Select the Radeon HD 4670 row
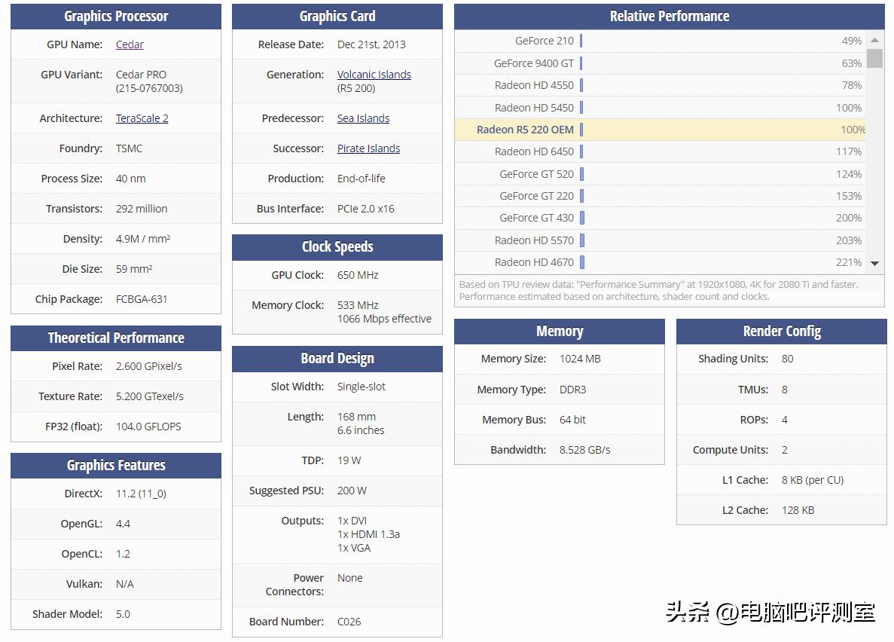 661,262
